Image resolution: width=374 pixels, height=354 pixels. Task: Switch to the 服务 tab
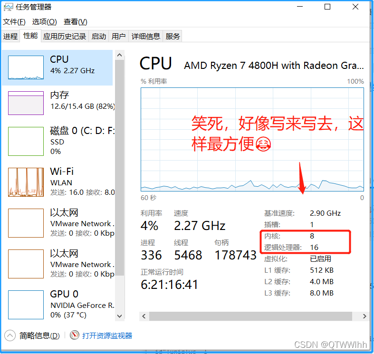173,36
